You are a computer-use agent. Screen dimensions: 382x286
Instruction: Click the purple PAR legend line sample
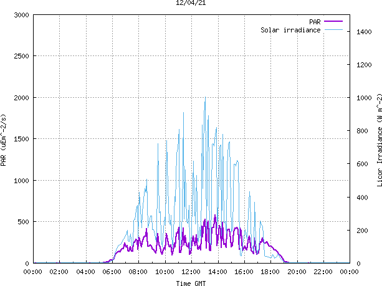pyautogui.click(x=333, y=21)
